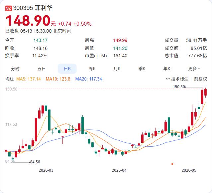Image resolution: width=212 pixels, height=193 pixels.
Task: Click the 今开 opening price 143.17
Action: tap(41, 40)
